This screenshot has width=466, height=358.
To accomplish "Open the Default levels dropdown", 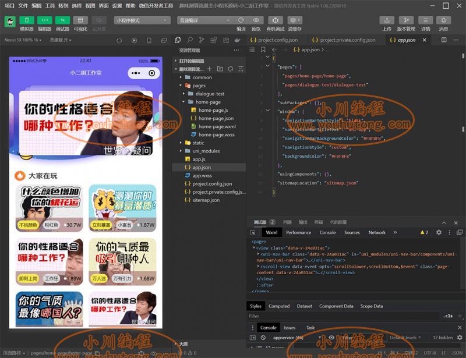I will [x=405, y=338].
